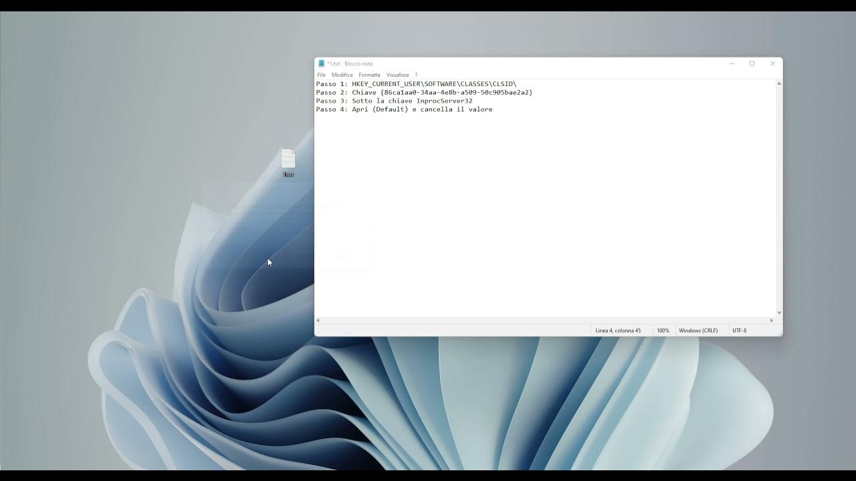
Task: Minimize the Blocco note window
Action: [x=732, y=63]
